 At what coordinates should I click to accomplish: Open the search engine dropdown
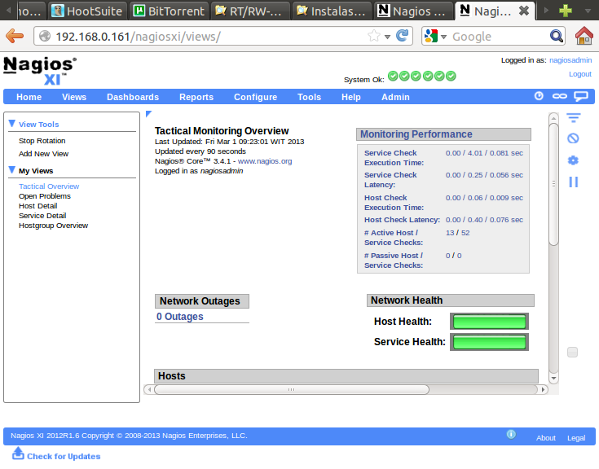pyautogui.click(x=436, y=37)
